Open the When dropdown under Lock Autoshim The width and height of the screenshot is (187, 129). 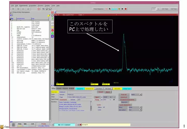(x=141, y=107)
